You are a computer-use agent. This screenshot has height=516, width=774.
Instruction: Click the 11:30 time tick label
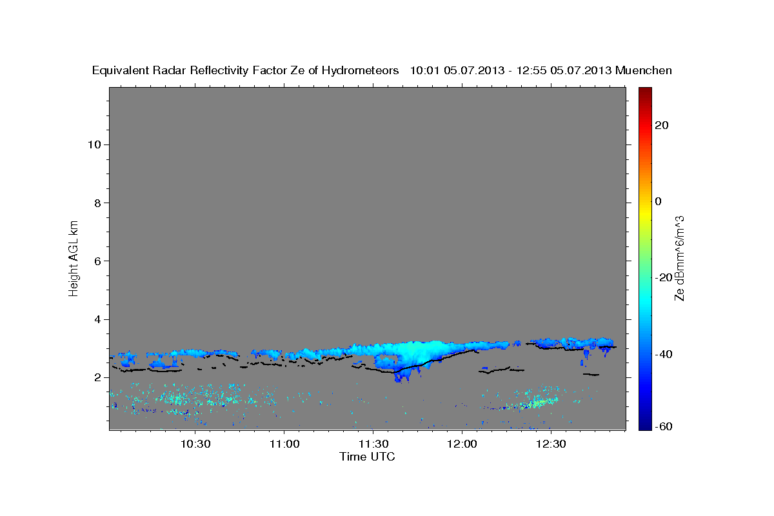click(x=373, y=444)
